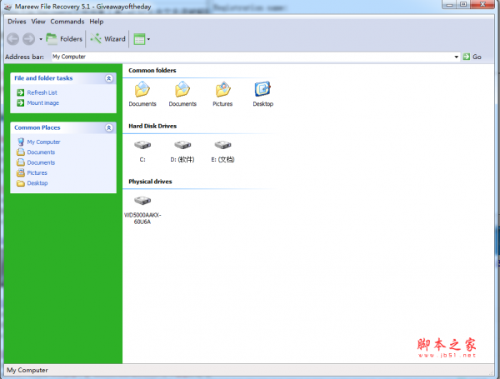500x379 pixels.
Task: Minimize the Mareew File Recovery window
Action: pyautogui.click(x=450, y=5)
